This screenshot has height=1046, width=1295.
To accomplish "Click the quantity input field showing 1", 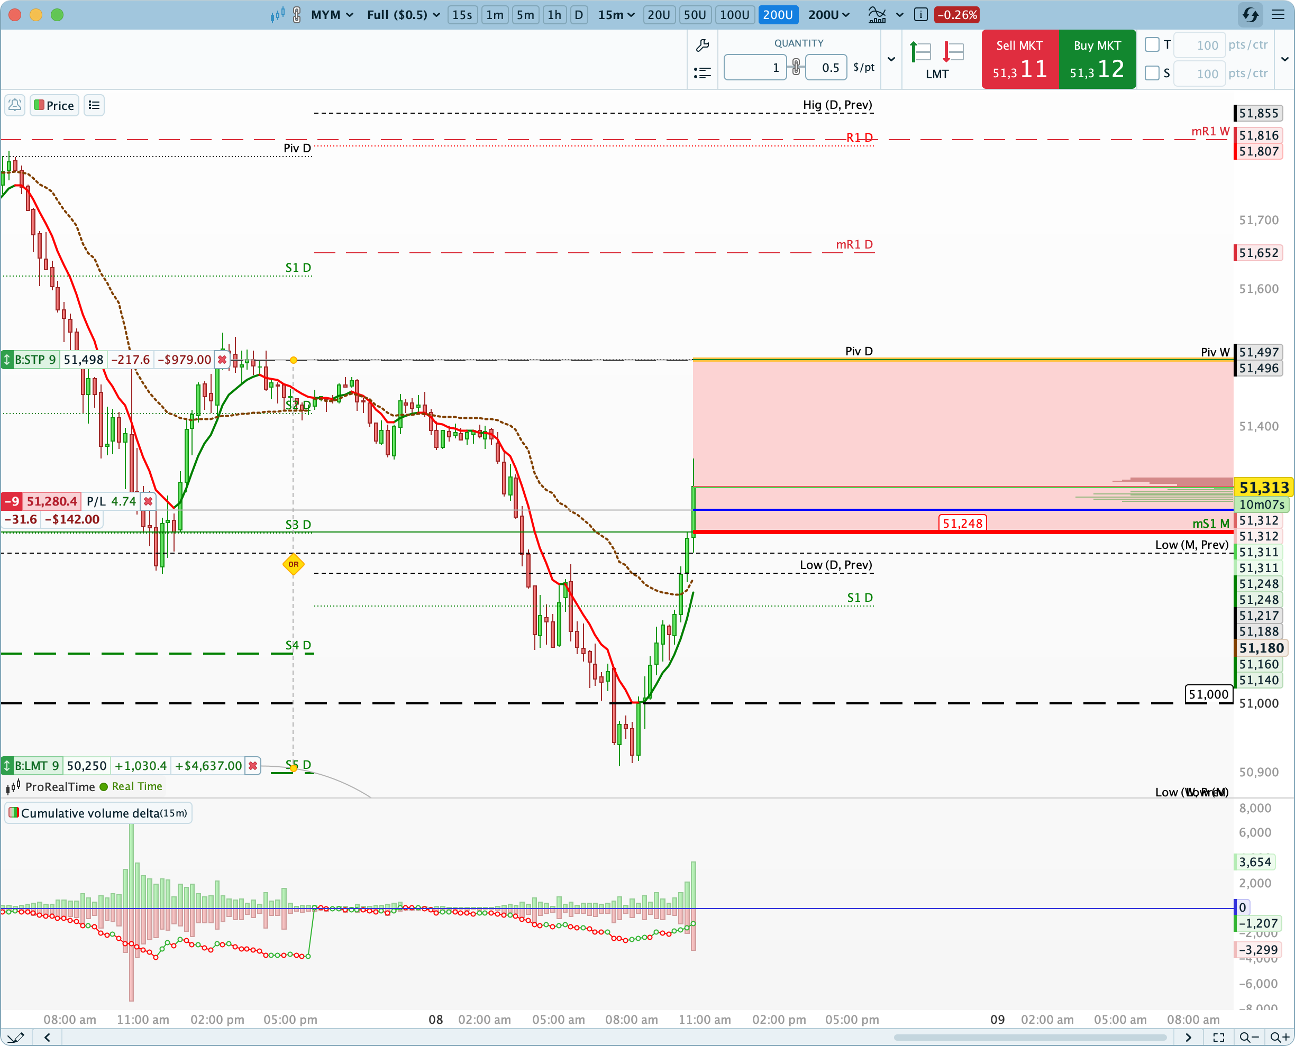I will tap(755, 67).
